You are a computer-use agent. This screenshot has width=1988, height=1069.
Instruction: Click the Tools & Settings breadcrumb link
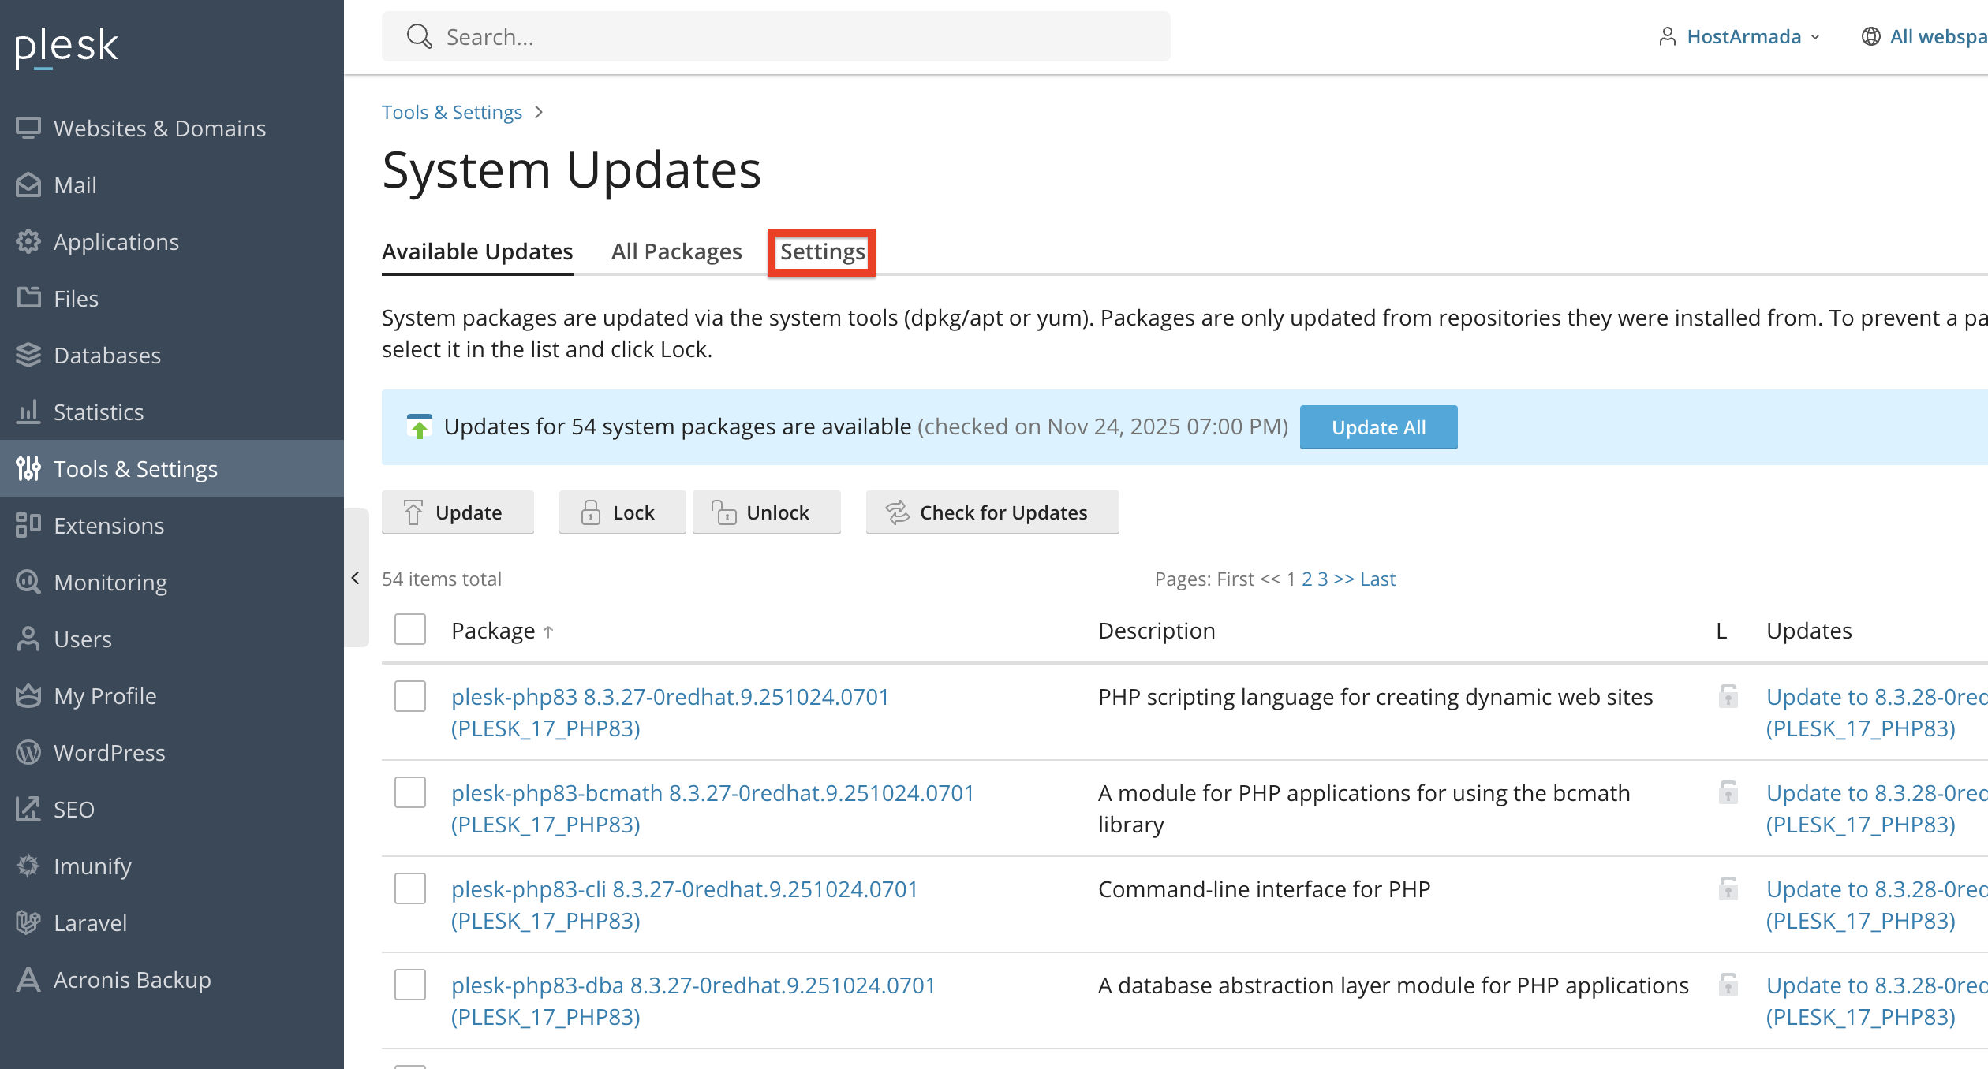pyautogui.click(x=452, y=113)
